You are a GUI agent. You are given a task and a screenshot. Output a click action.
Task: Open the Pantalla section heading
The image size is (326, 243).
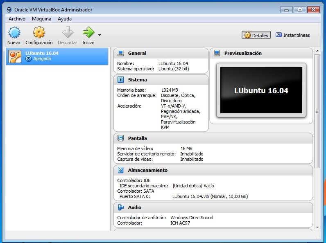[138, 138]
